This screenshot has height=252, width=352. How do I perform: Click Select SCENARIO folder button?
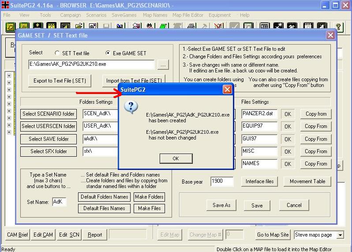pyautogui.click(x=49, y=114)
